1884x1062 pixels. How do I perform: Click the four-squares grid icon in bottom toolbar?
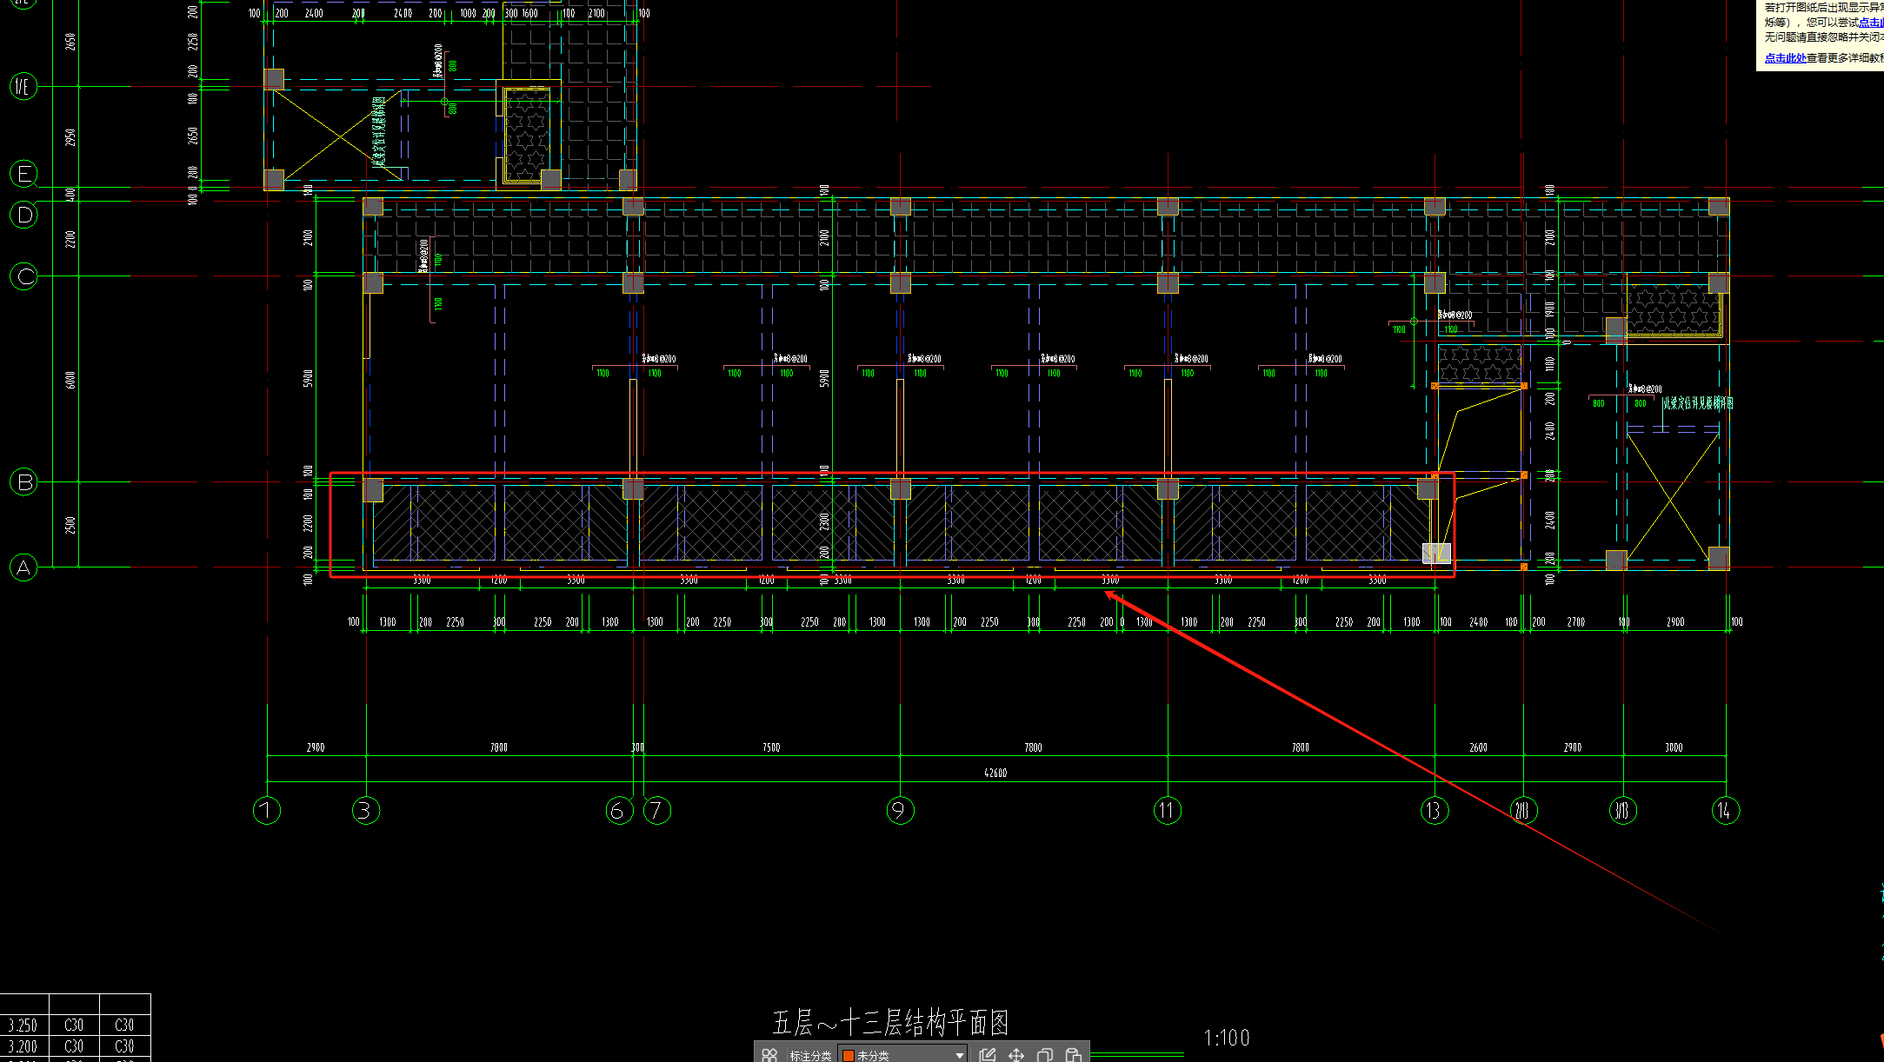[x=769, y=1054]
